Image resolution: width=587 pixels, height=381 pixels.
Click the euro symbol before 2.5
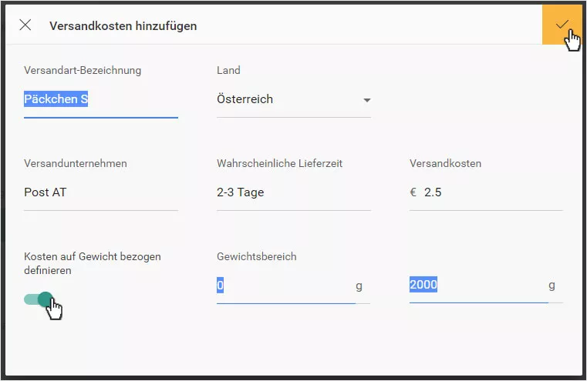(x=413, y=192)
